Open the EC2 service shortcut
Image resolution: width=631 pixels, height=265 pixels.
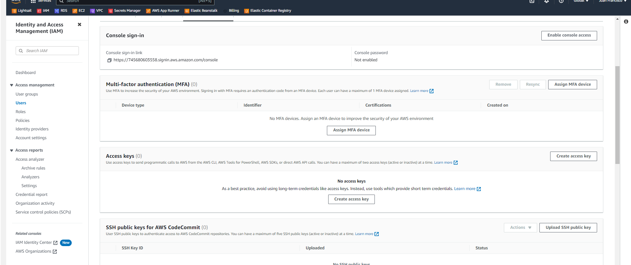pos(79,11)
